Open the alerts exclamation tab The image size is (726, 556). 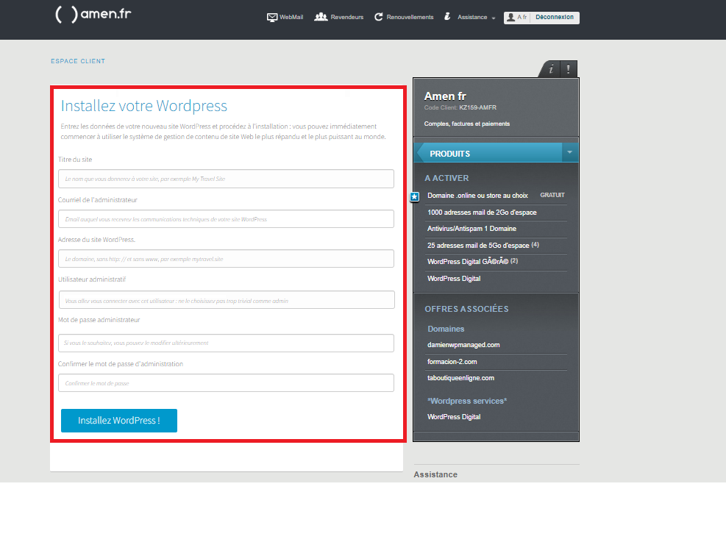tap(568, 69)
